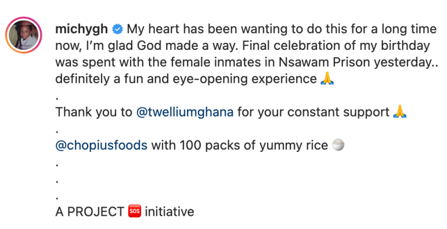Viewport: 447px width, 229px height.
Task: Click the 'A PROJECT' text
Action: tap(90, 212)
